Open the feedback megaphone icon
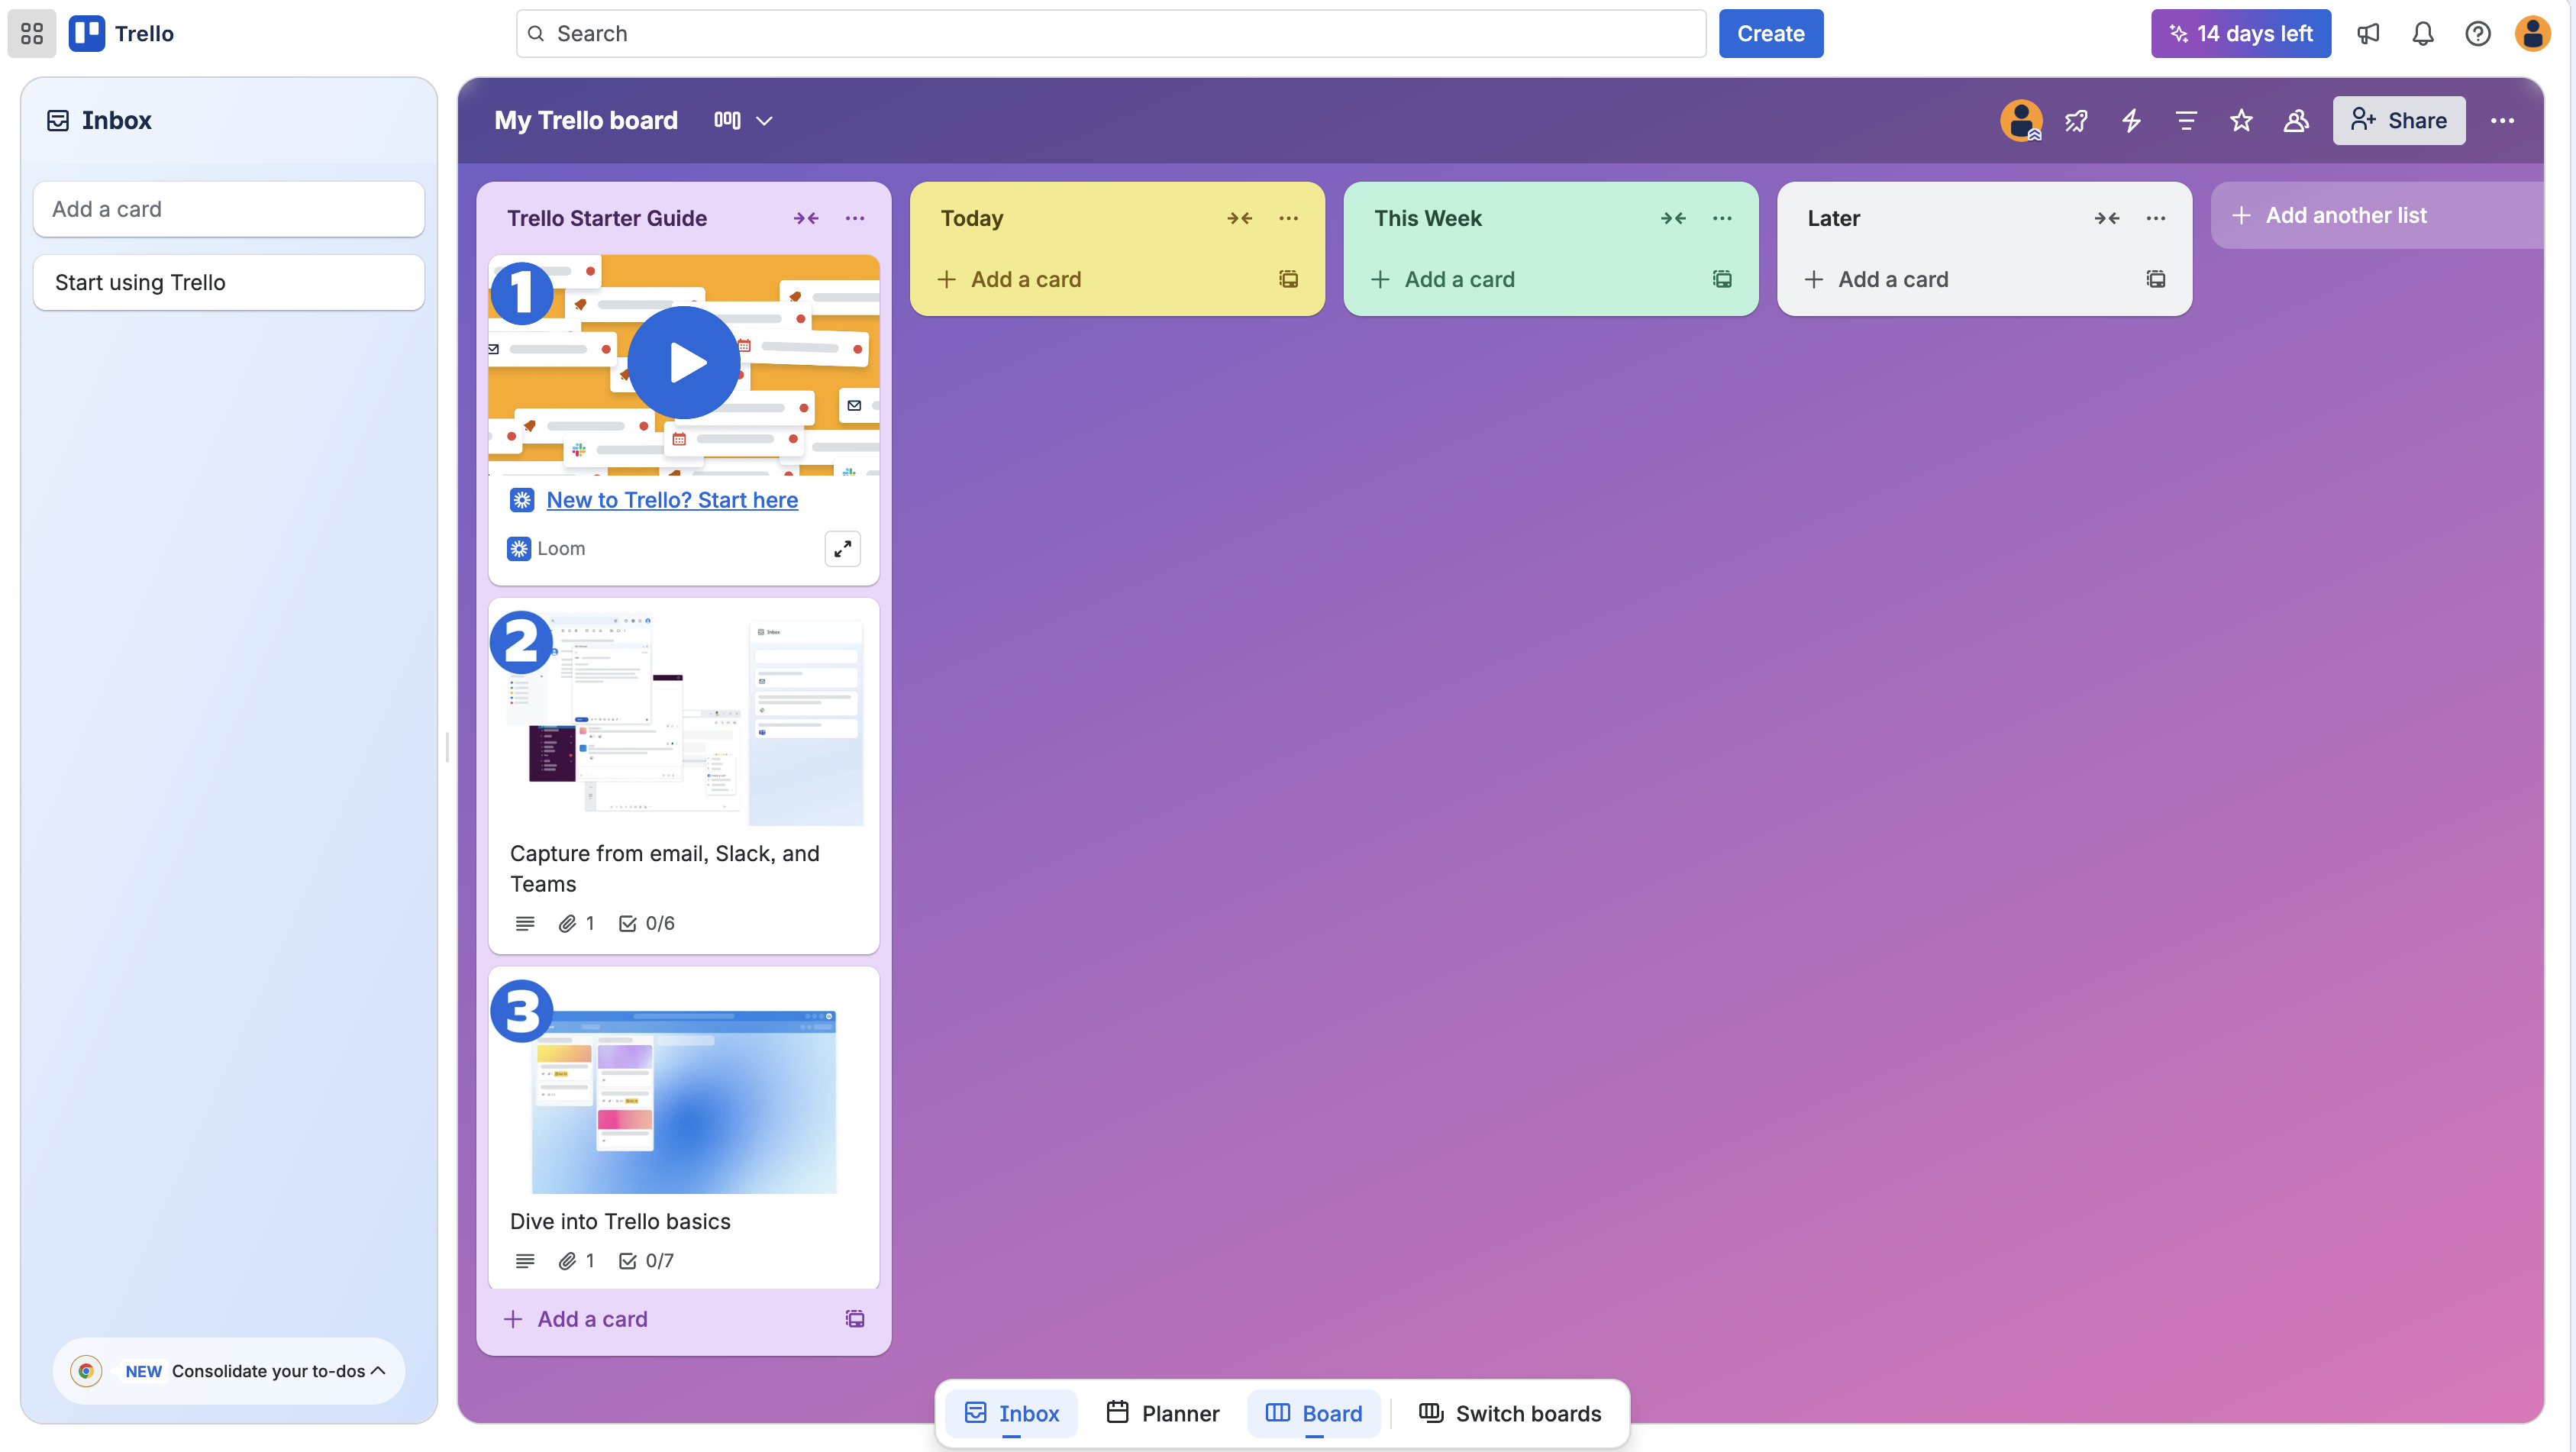The width and height of the screenshot is (2576, 1452). pos(2367,34)
